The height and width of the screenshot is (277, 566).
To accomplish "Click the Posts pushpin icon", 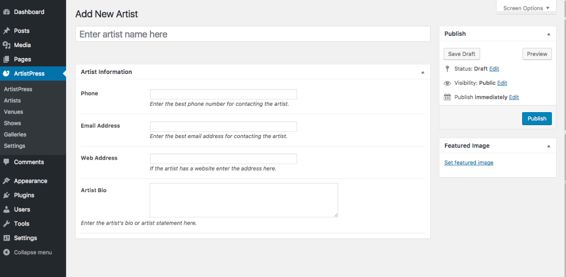I will pos(7,31).
